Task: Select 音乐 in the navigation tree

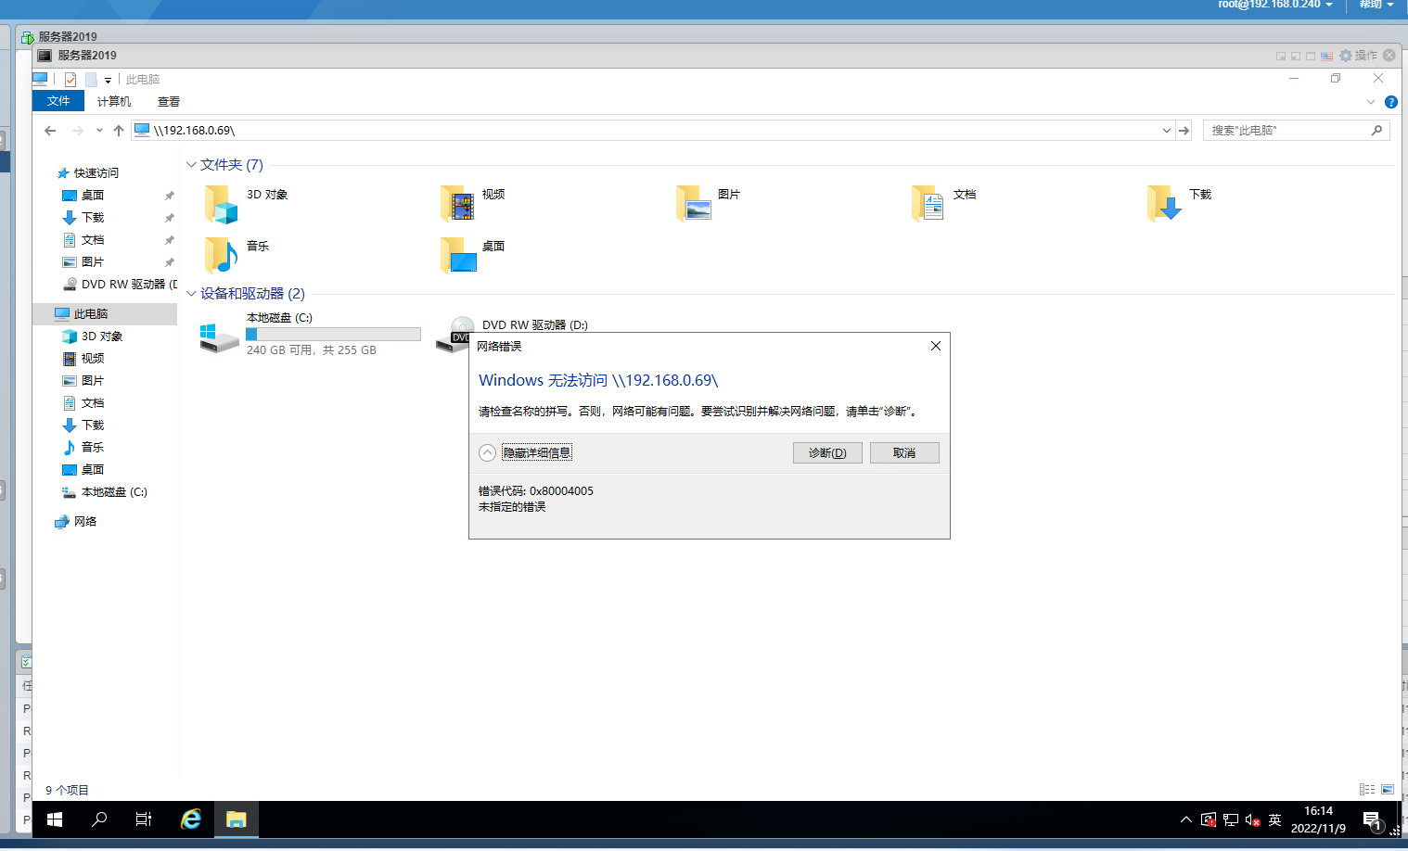Action: pos(83,448)
